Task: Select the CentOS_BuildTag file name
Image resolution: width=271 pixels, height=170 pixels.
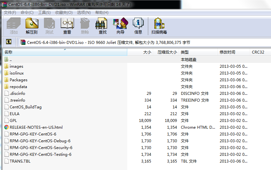Action: click(26, 107)
